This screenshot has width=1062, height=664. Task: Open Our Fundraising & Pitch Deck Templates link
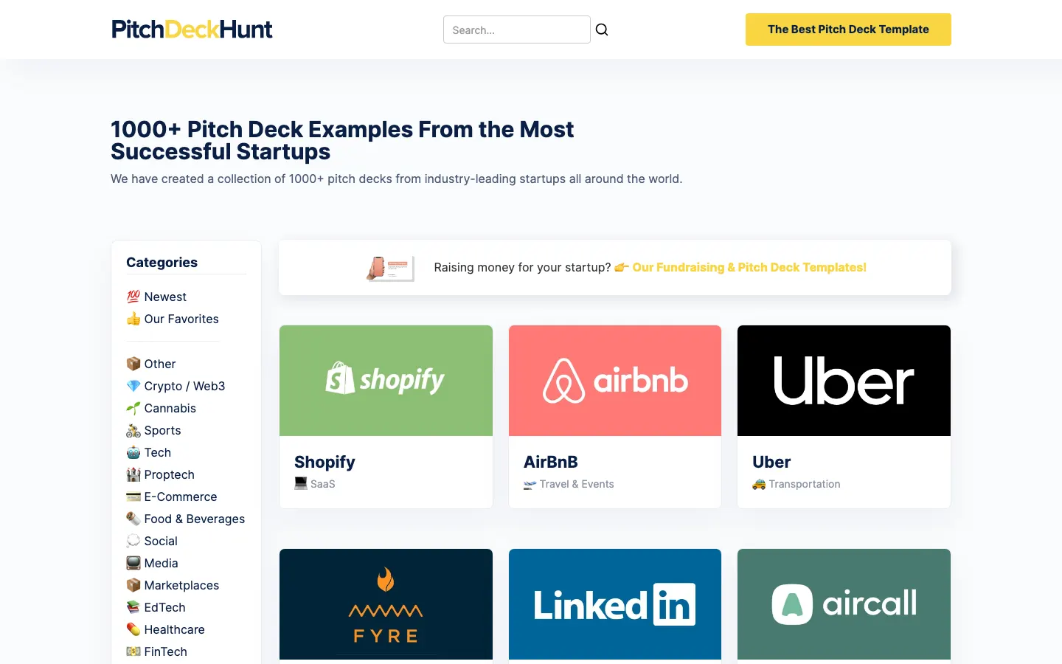(x=749, y=267)
